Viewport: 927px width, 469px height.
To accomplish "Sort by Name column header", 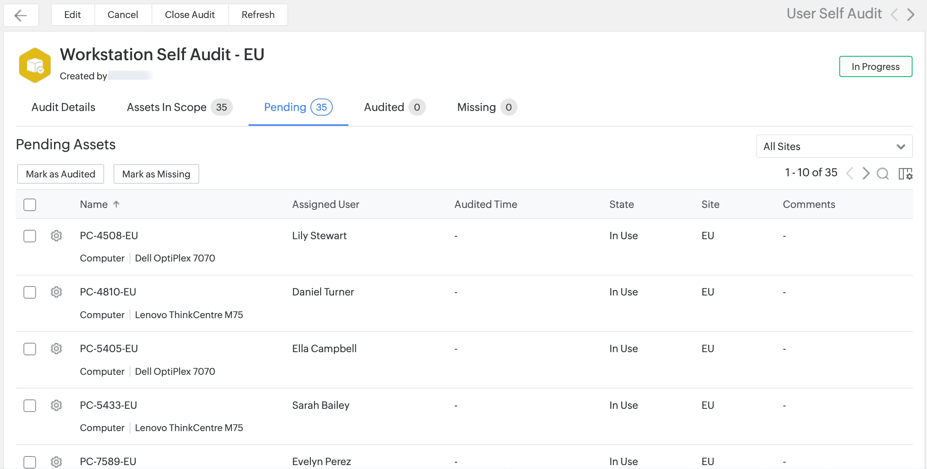I will (94, 204).
